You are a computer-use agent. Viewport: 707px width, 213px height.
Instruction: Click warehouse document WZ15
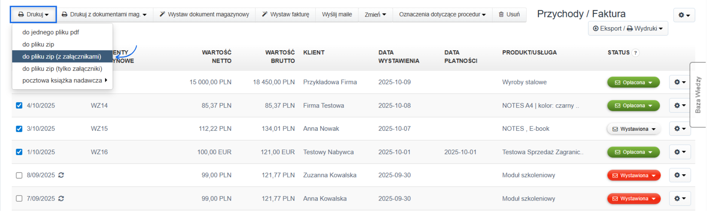tap(99, 129)
